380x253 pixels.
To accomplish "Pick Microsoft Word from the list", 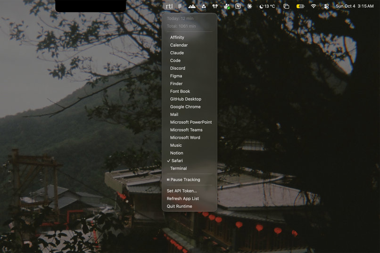I will [x=190, y=138].
